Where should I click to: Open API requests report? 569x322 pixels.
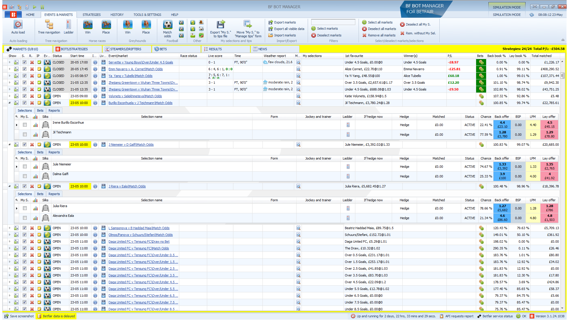pyautogui.click(x=456, y=316)
